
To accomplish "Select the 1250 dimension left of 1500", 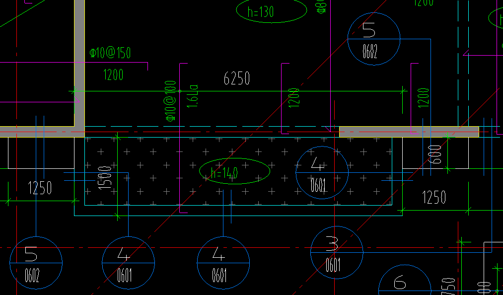I will pos(40,188).
